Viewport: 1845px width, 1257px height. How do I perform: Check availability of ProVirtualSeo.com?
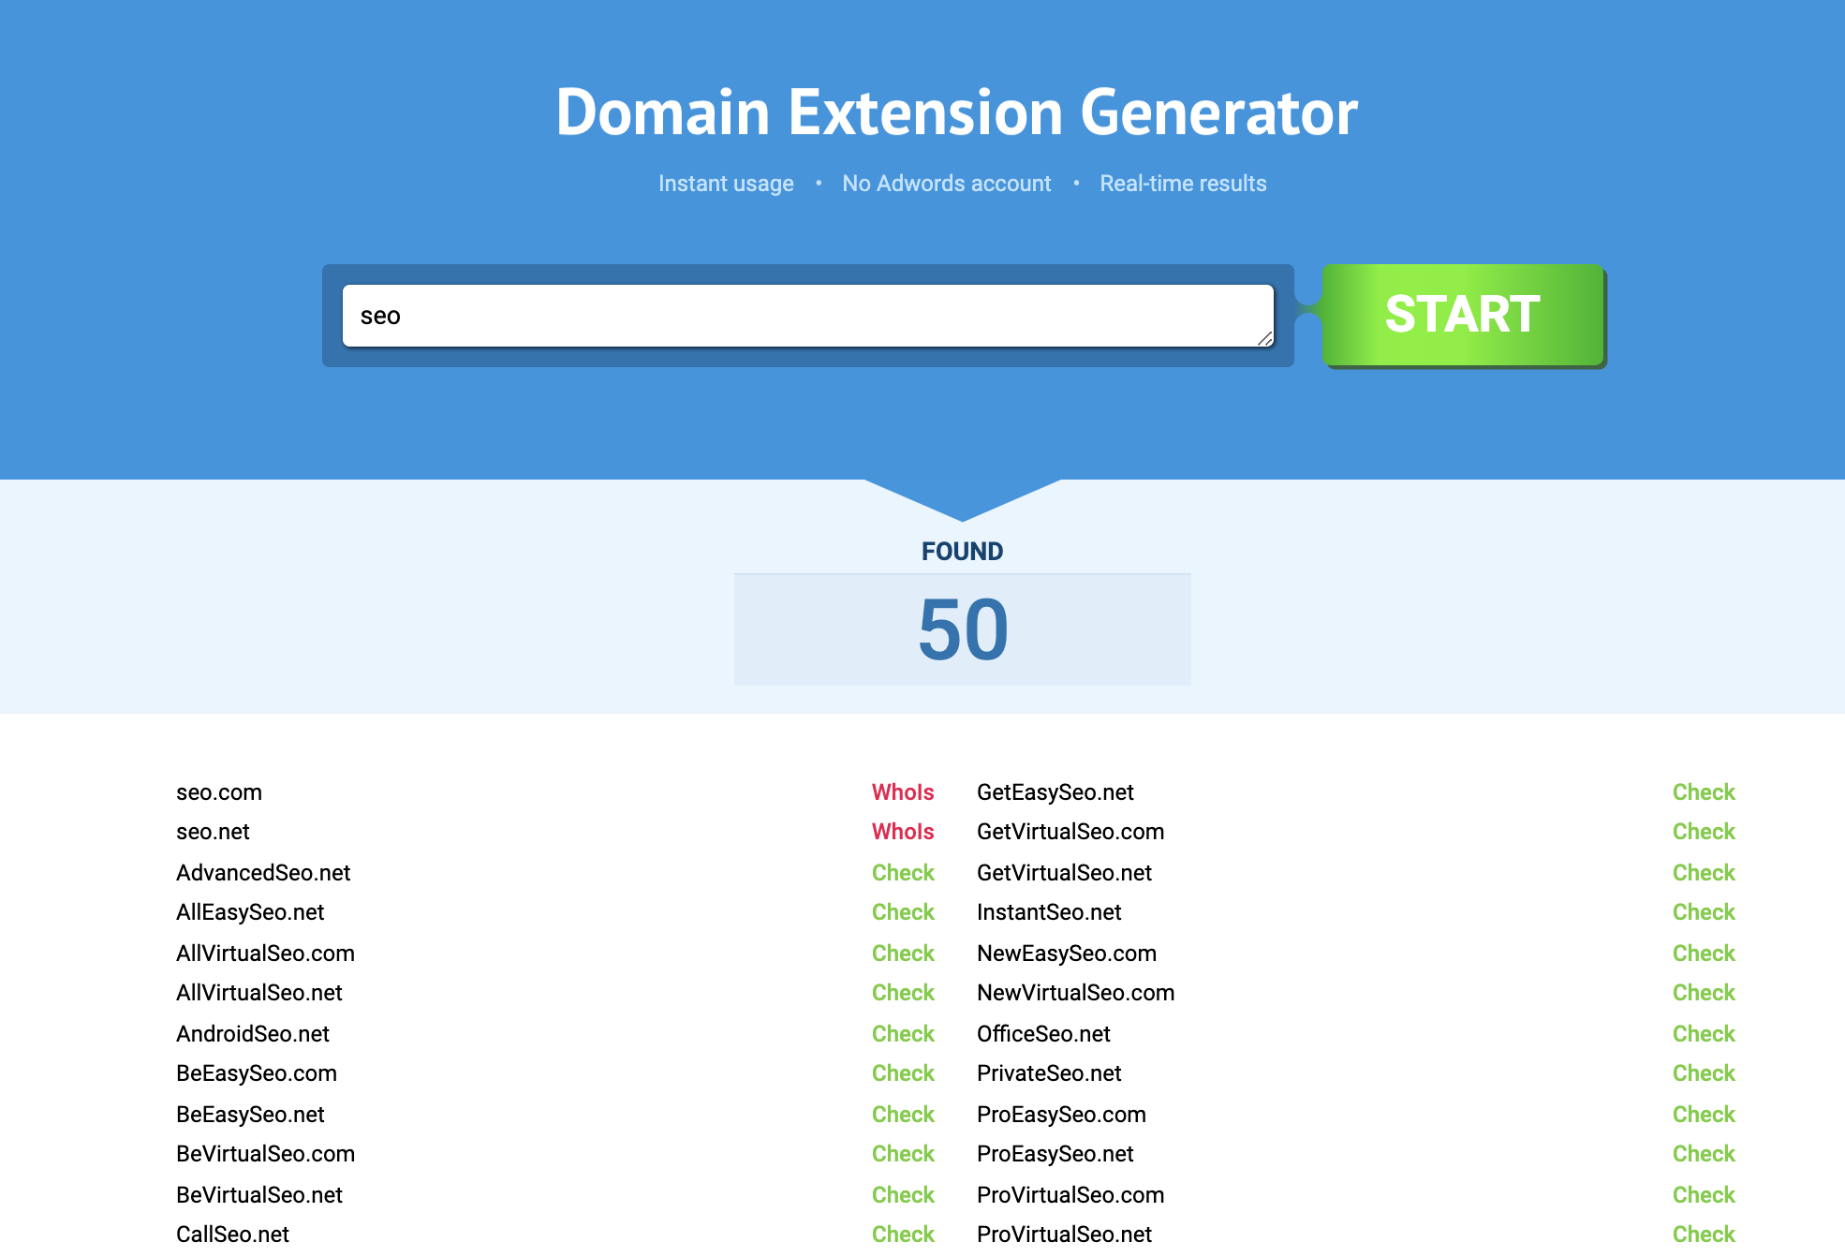pos(1704,1195)
